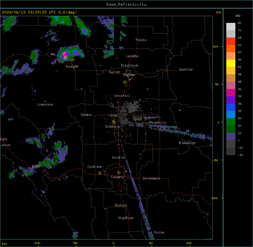Image resolution: width=253 pixels, height=247 pixels.
Task: Click the Sylvan label on the map
Action: [114, 72]
